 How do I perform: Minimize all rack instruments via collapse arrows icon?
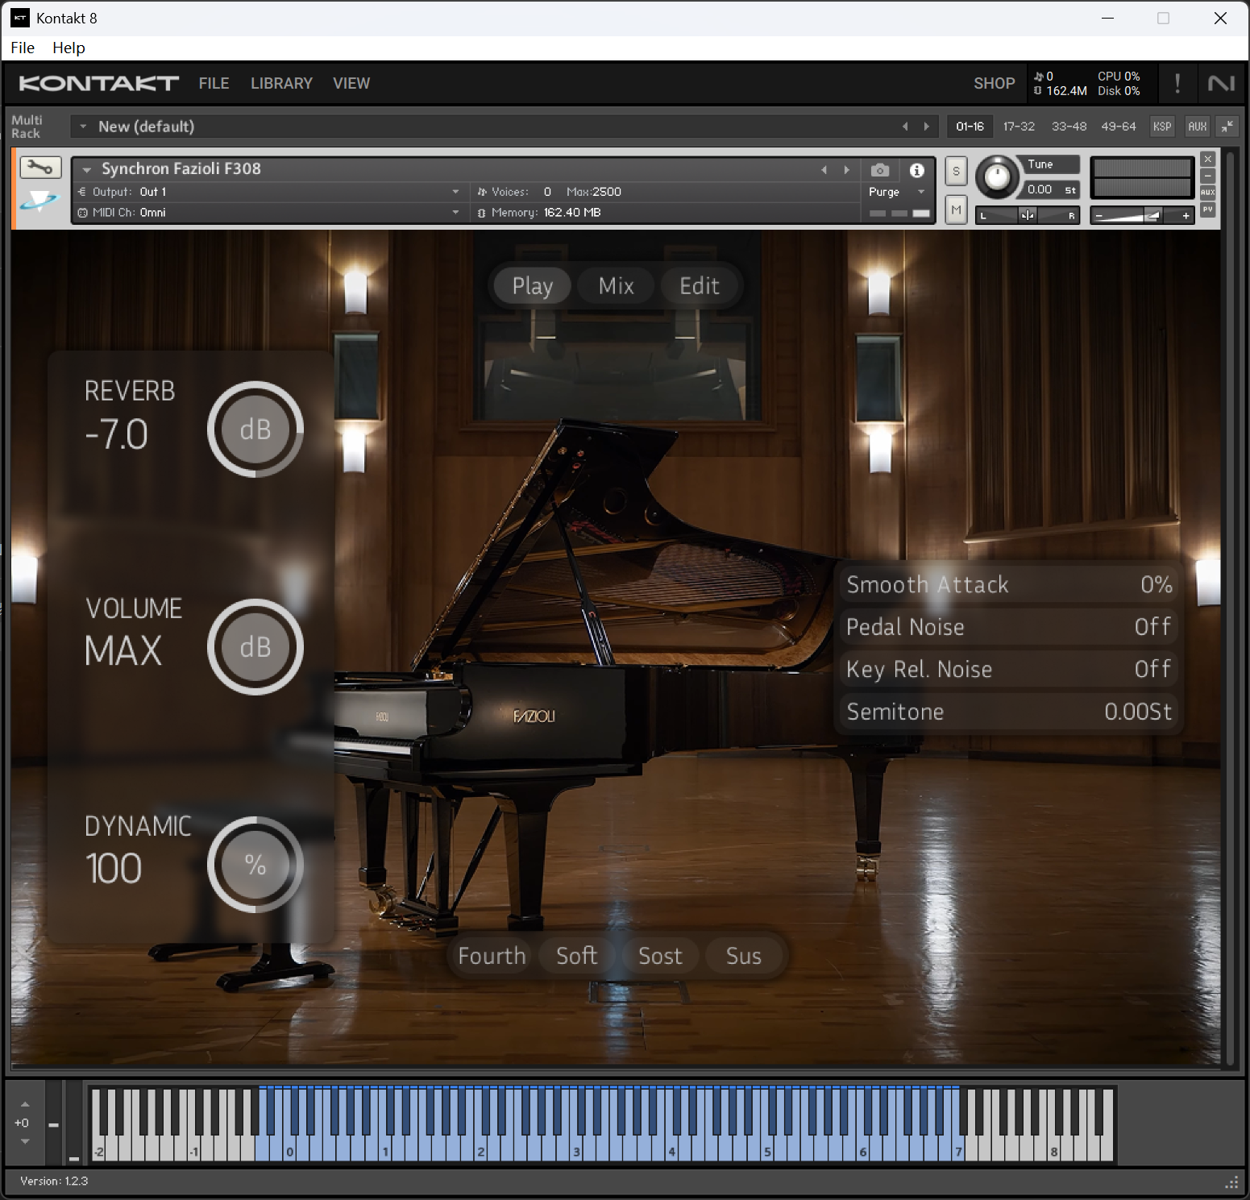coord(1227,127)
